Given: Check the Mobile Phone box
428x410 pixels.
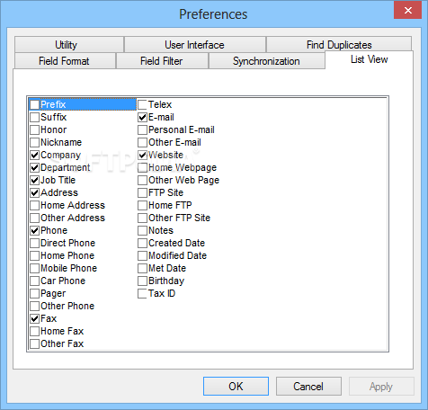Looking at the screenshot, I should point(35,268).
